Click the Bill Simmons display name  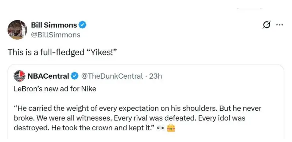[54, 25]
